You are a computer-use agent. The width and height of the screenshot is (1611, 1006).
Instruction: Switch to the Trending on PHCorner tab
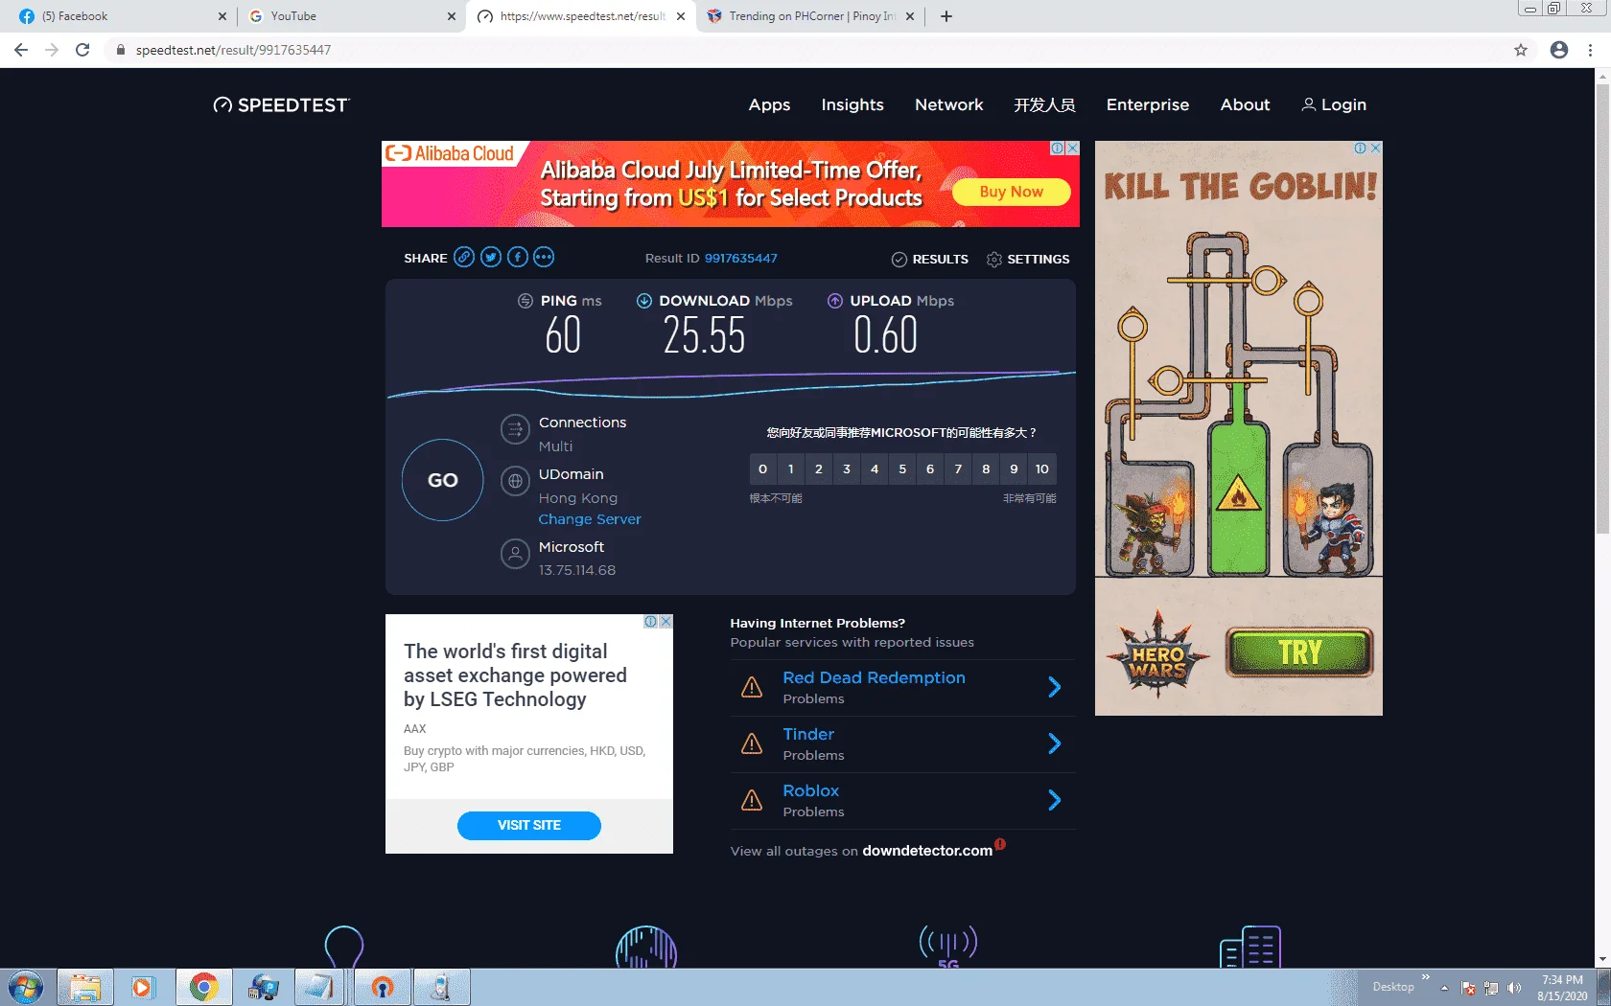[811, 16]
